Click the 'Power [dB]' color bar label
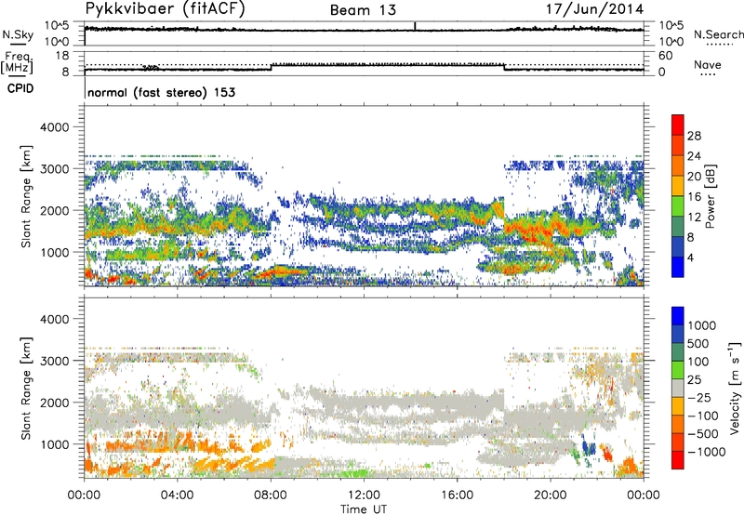744x515 pixels. pyautogui.click(x=710, y=196)
